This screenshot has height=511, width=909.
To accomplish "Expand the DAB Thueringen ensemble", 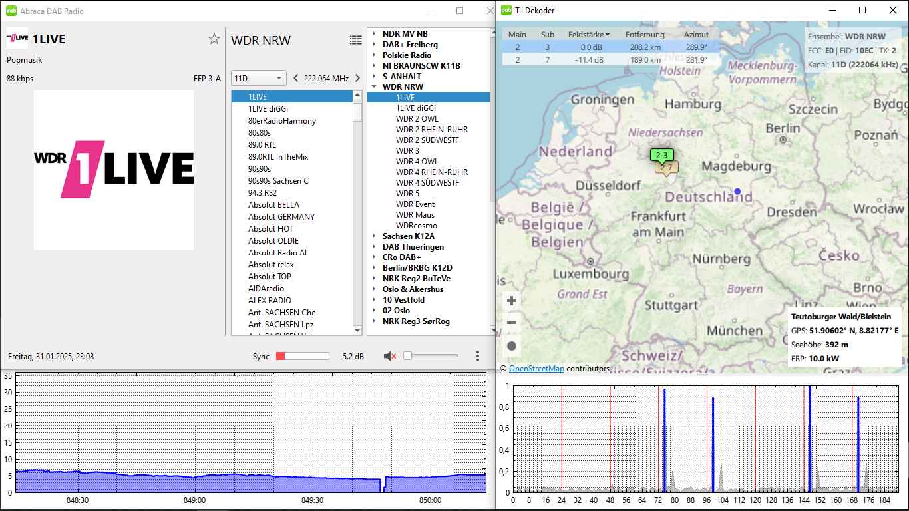I will (x=374, y=247).
